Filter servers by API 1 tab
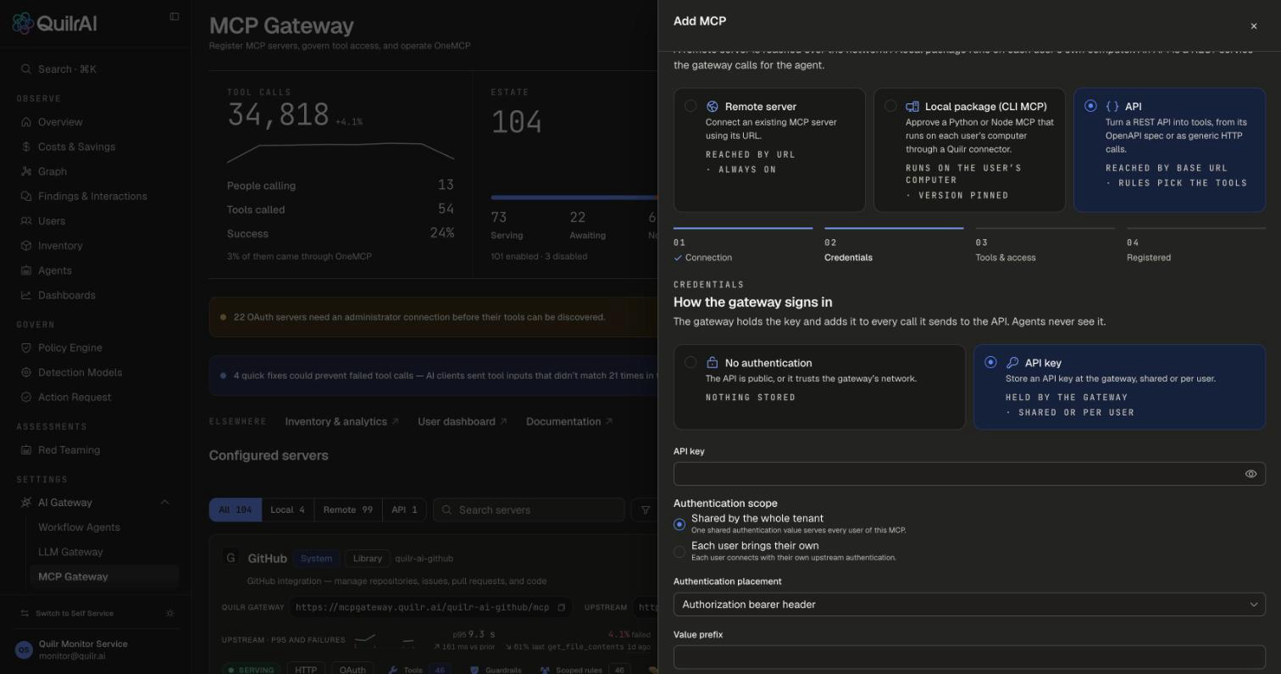 click(x=404, y=510)
